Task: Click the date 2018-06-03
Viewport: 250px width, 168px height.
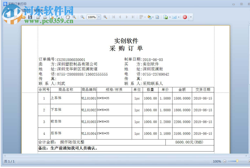Action: pos(153,60)
